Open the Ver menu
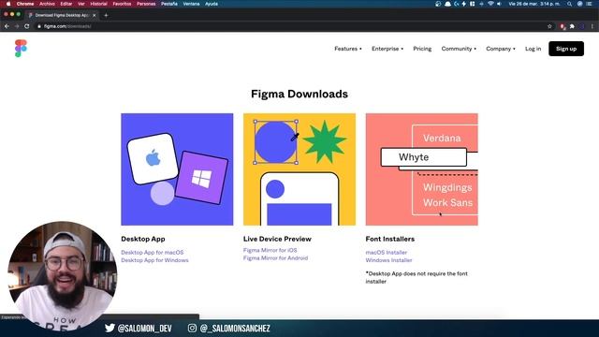This screenshot has height=337, width=599. click(81, 4)
